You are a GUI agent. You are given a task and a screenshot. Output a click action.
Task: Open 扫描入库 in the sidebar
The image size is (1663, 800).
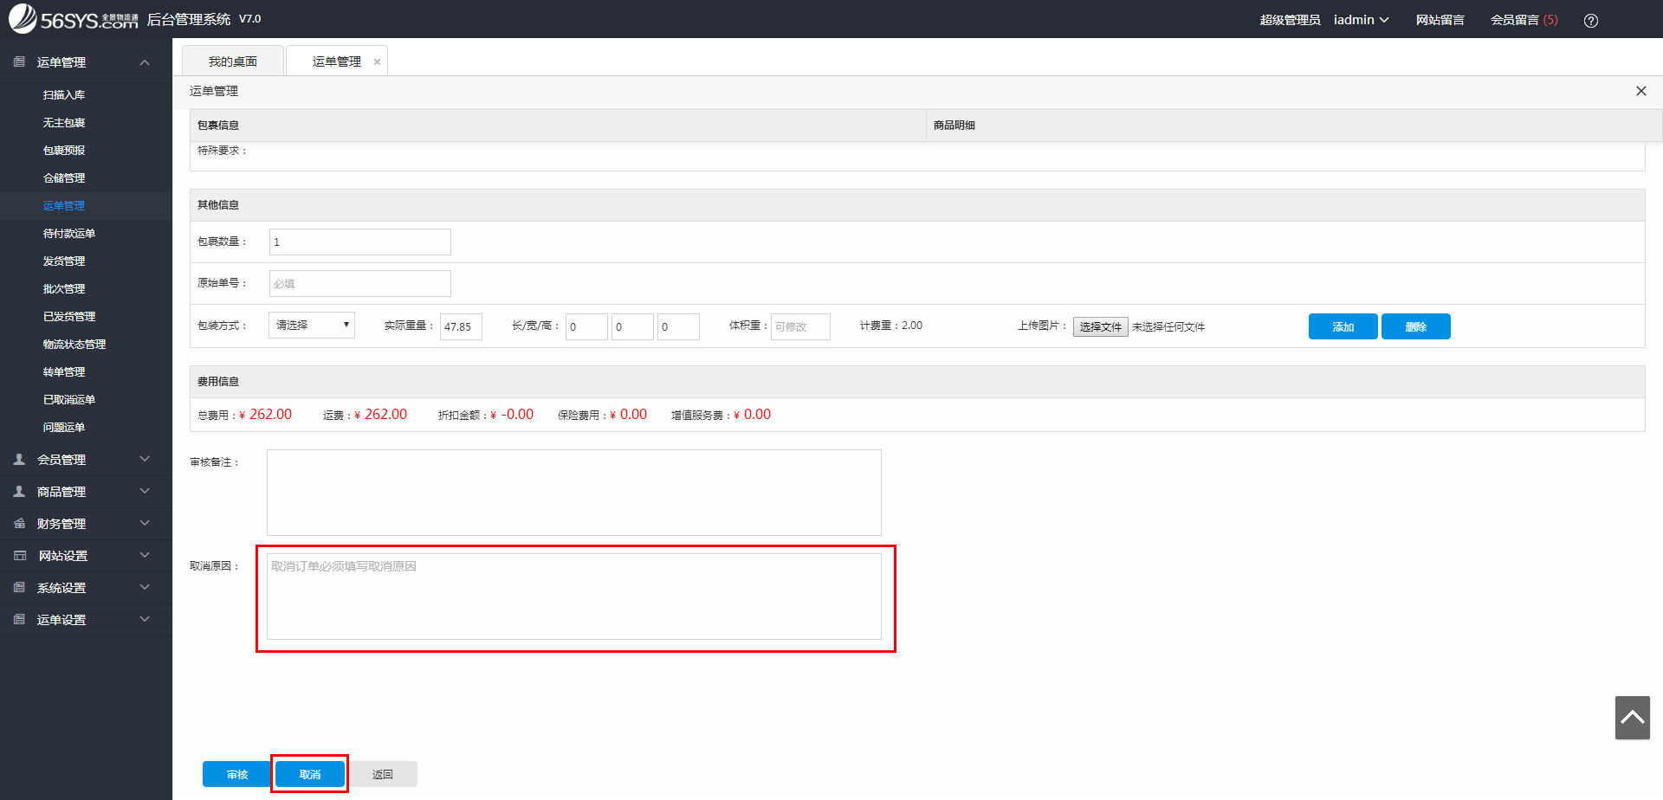tap(64, 95)
